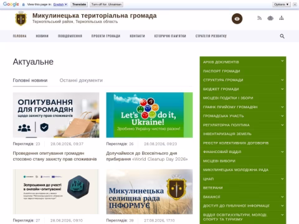Open the RSS feed icon

[x=259, y=18]
